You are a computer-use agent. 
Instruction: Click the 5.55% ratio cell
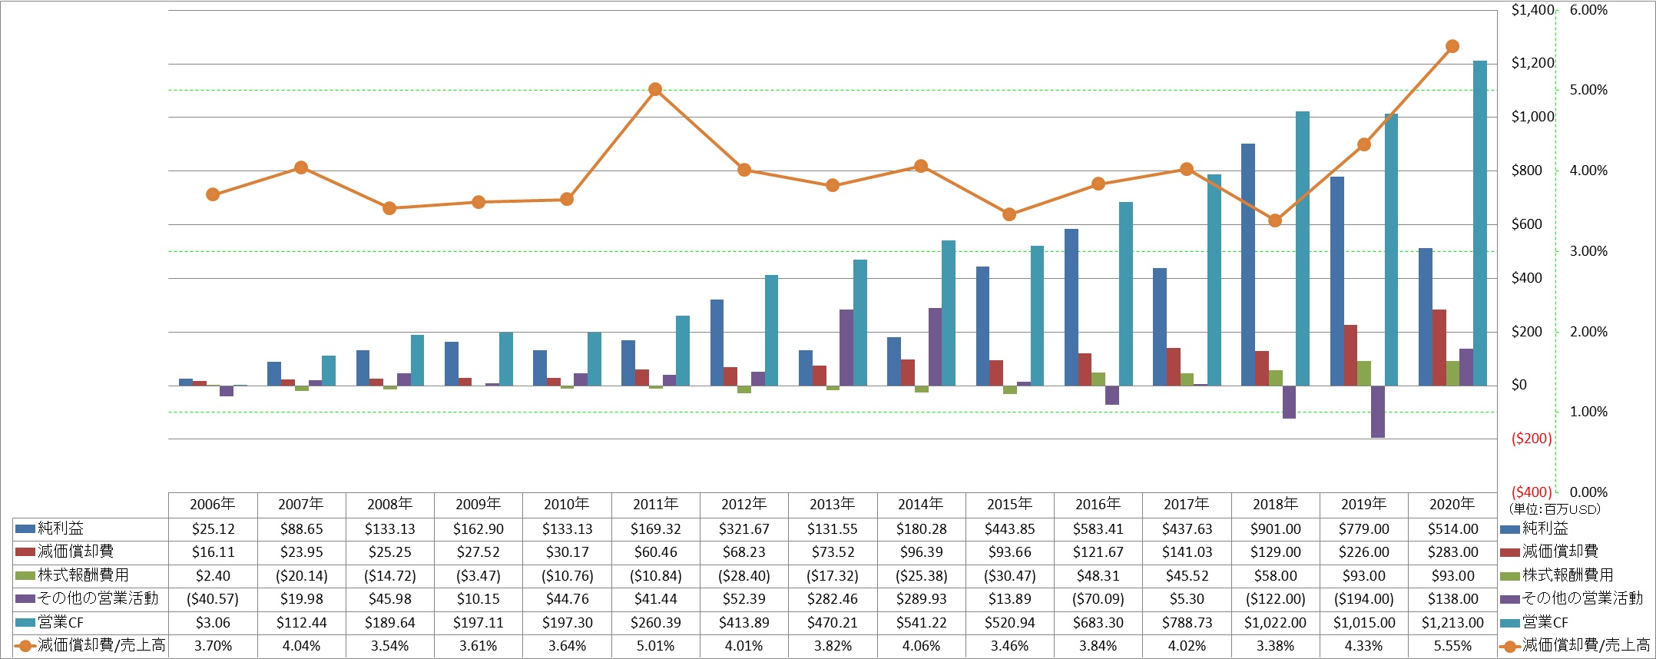(1452, 646)
